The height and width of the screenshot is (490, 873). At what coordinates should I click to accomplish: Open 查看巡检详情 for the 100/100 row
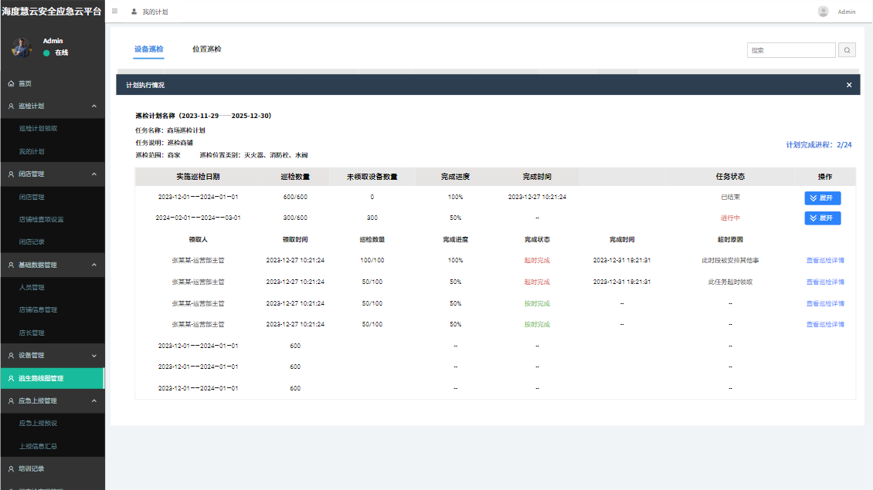825,261
